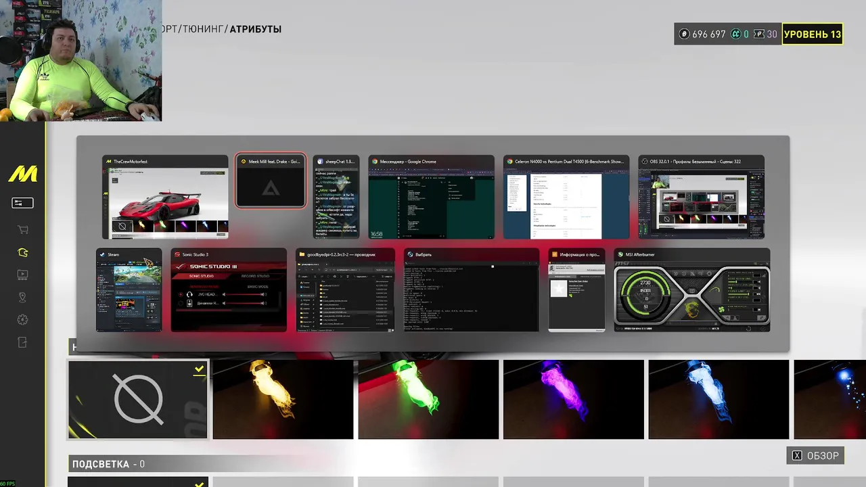
Task: Select the light blue nitro flame tile
Action: pyautogui.click(x=719, y=399)
